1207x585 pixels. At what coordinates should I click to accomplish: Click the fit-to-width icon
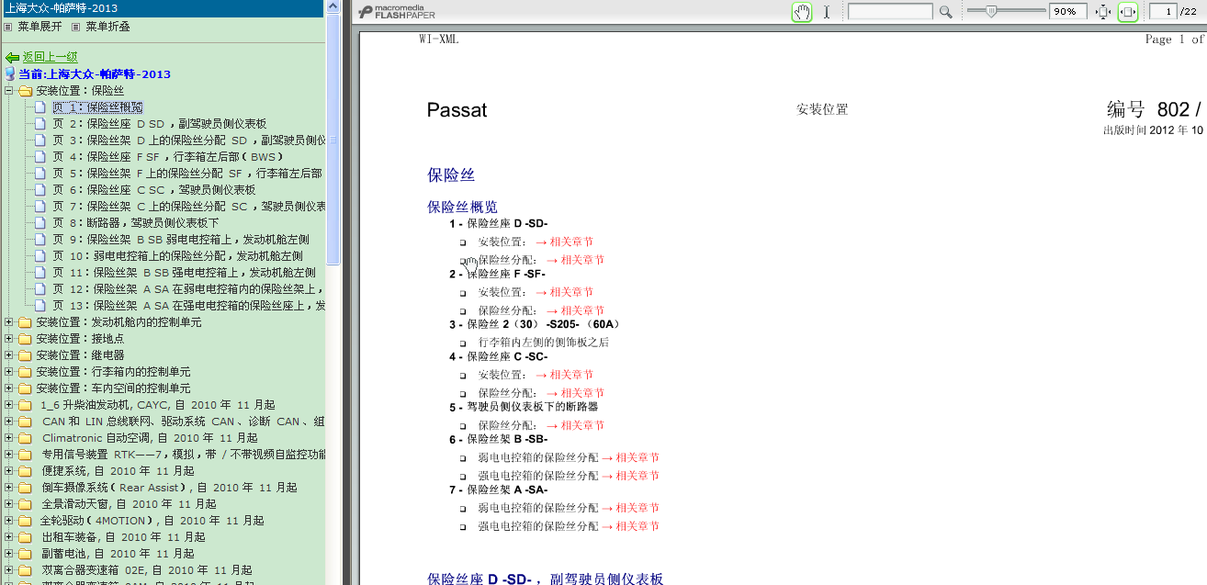[1127, 12]
